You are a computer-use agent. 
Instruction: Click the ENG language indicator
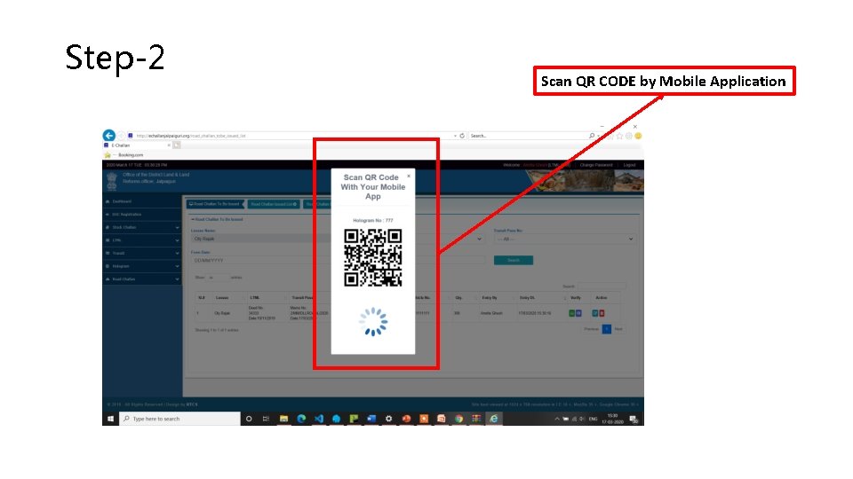click(x=593, y=419)
